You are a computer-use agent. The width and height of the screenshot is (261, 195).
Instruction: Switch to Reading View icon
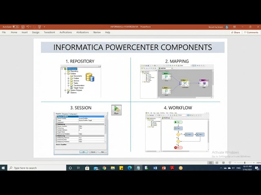223,162
